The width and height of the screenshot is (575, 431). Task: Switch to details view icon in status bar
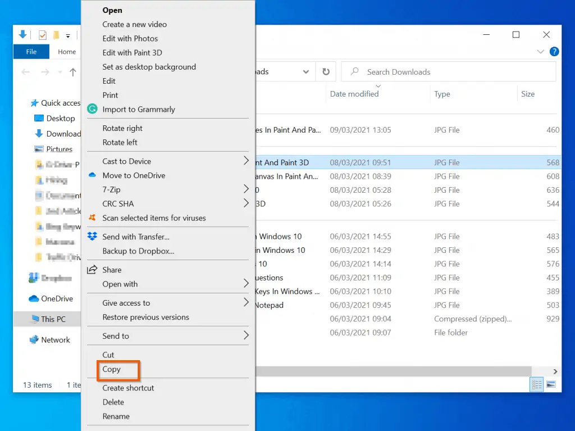(x=537, y=385)
